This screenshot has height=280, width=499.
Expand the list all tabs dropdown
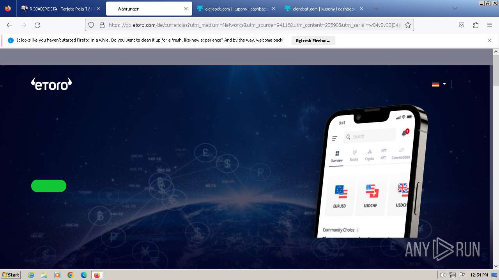click(x=455, y=9)
